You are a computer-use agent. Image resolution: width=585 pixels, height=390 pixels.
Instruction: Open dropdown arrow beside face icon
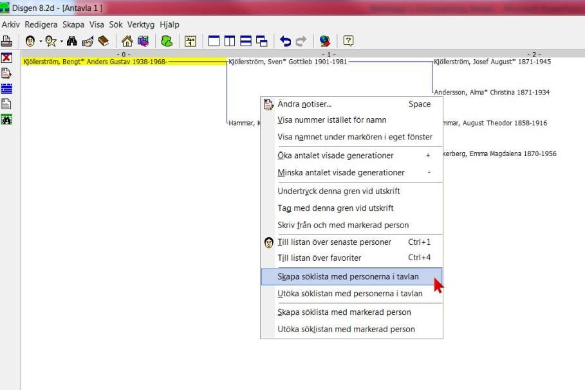[41, 41]
